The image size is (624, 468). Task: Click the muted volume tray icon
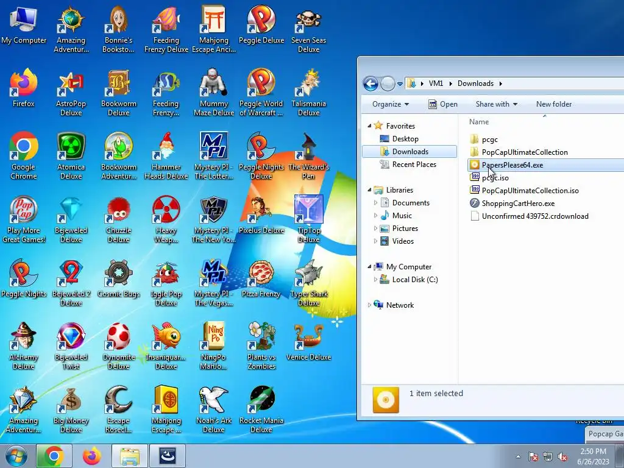click(562, 457)
